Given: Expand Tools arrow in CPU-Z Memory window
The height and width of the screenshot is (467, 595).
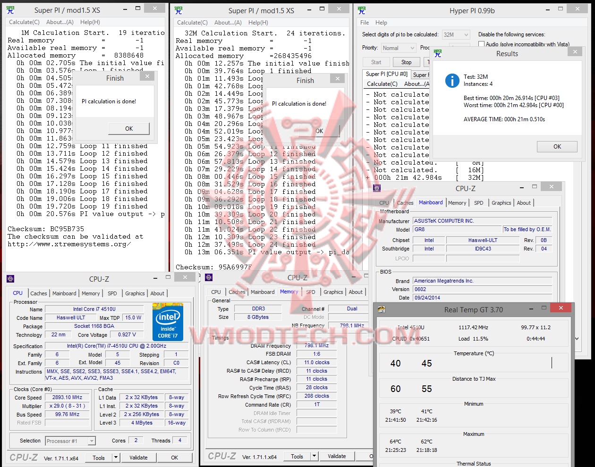Looking at the screenshot, I should coord(314,456).
